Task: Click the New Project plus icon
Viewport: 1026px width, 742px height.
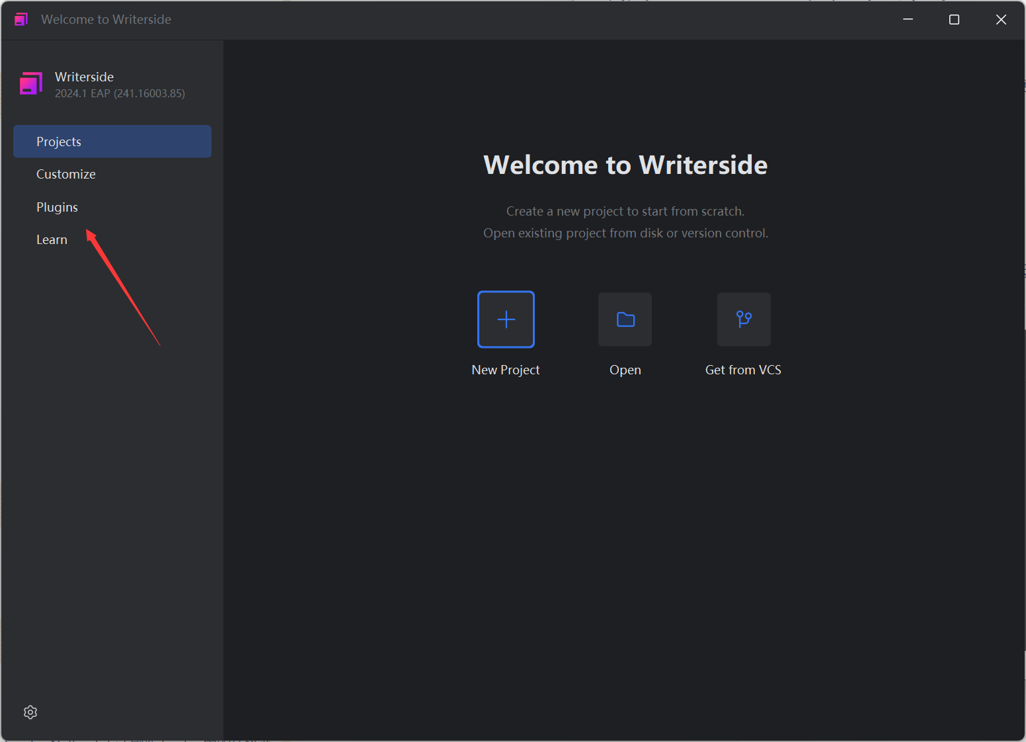Action: click(506, 319)
